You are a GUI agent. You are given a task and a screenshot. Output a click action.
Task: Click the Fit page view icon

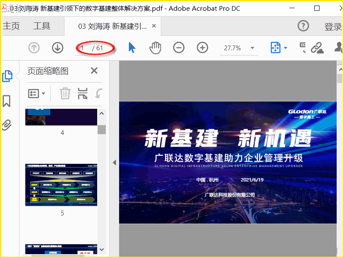coord(276,48)
